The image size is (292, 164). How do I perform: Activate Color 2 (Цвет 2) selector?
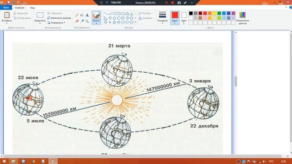184,18
